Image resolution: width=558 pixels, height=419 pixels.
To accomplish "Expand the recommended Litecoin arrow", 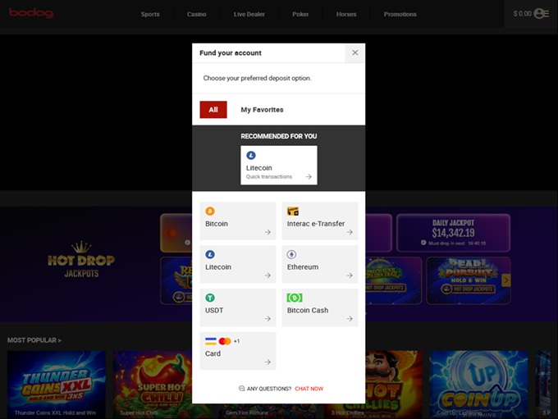I will coord(309,176).
